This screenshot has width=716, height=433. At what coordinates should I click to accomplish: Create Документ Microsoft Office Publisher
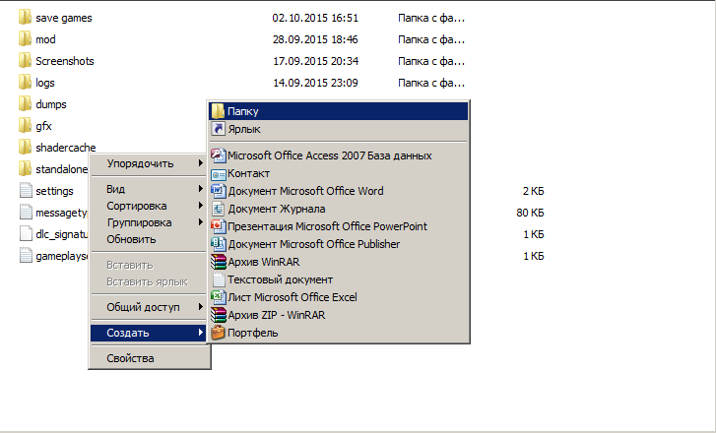339,244
